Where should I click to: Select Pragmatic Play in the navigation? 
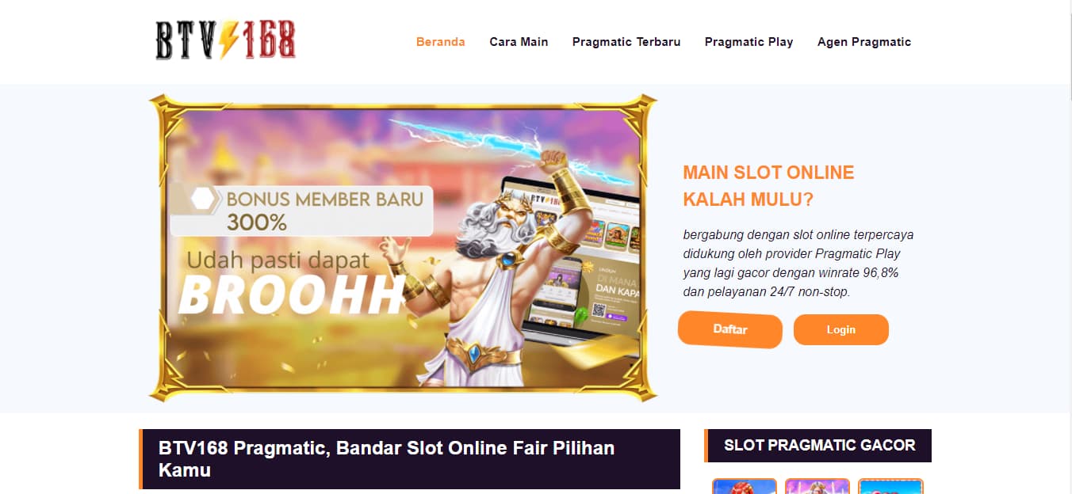749,42
